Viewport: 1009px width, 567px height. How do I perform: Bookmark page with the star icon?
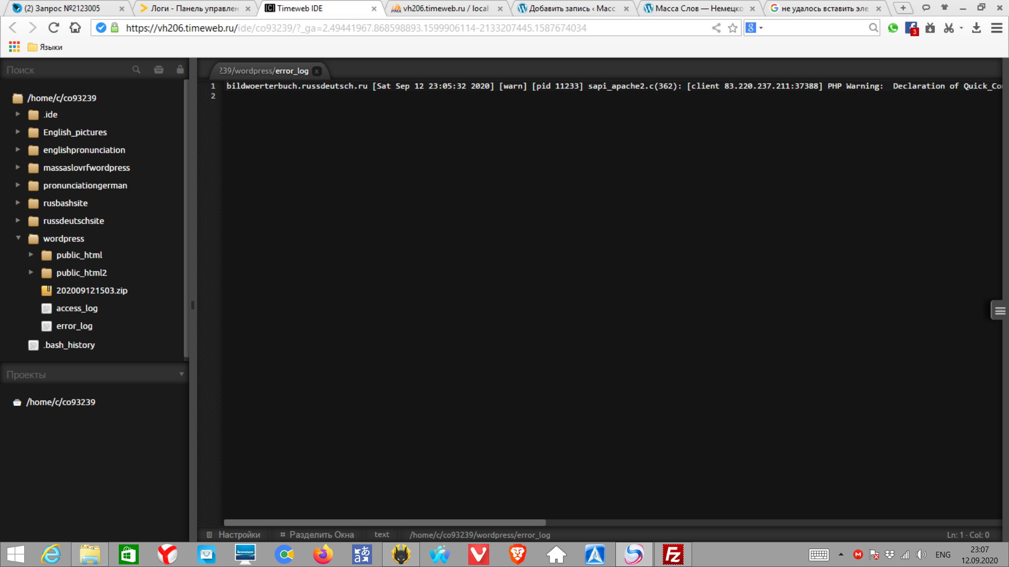click(733, 28)
